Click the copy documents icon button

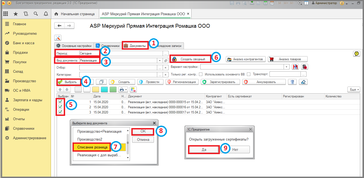[101, 82]
